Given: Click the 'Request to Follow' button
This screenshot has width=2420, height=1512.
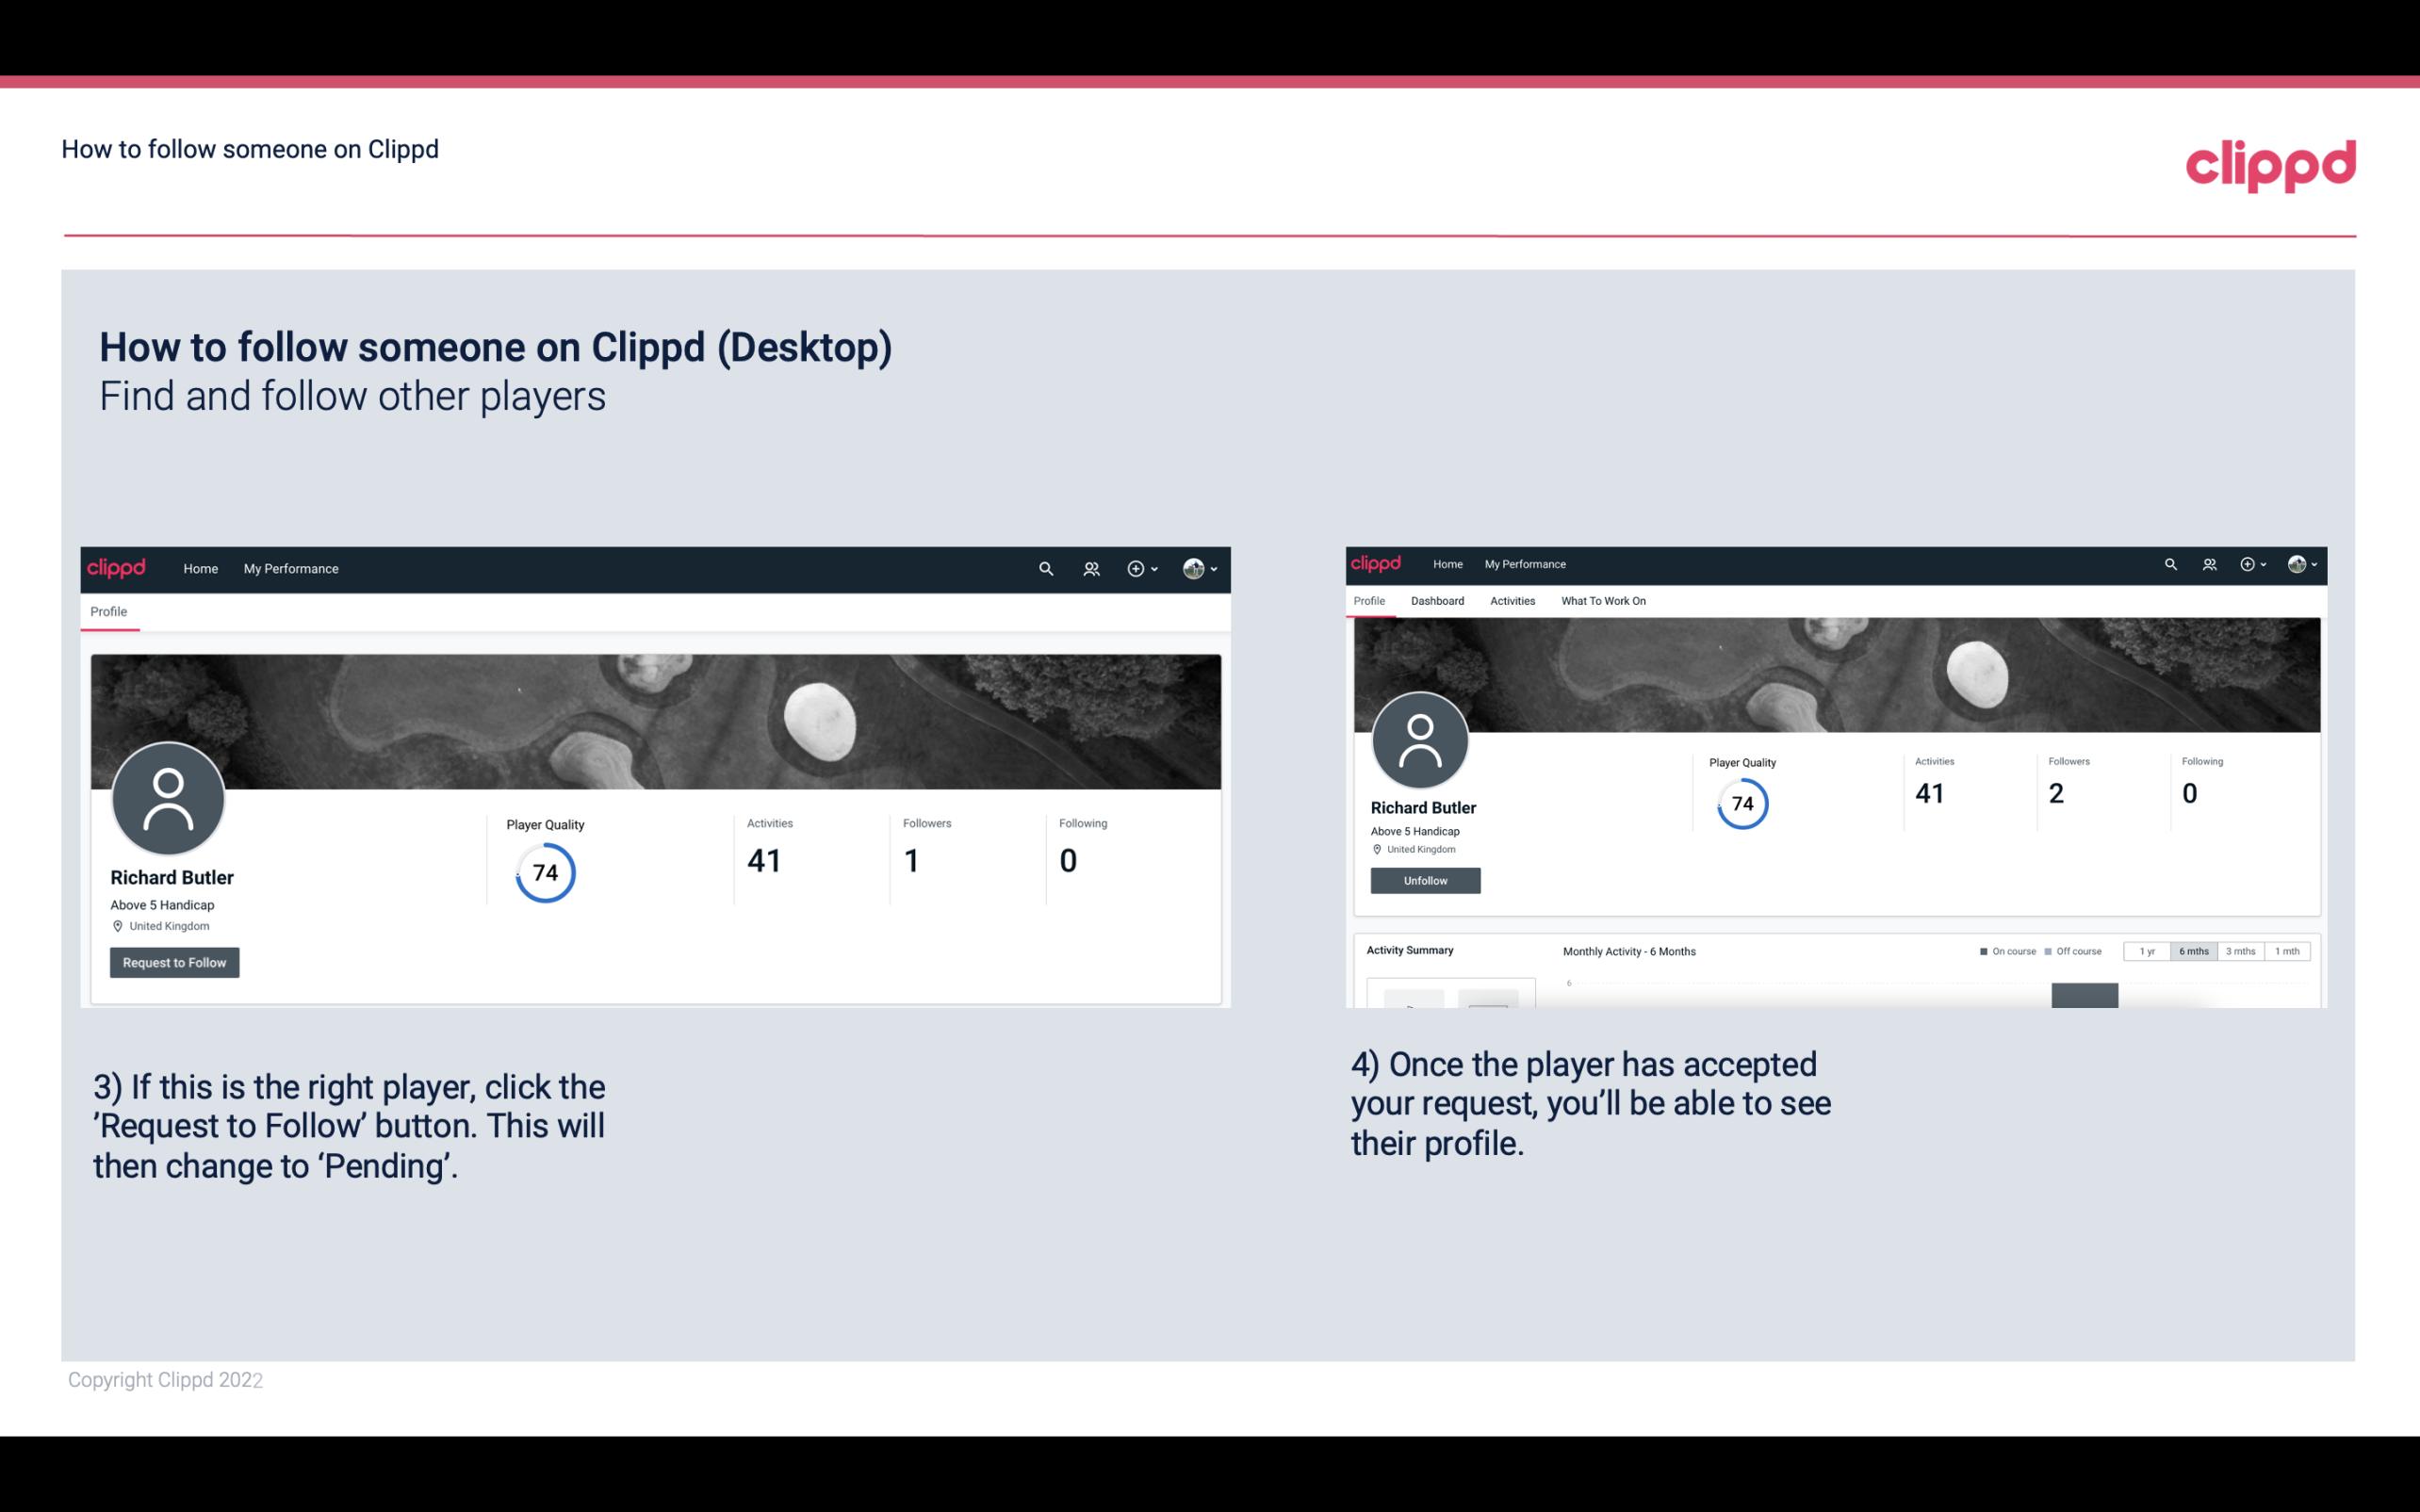Looking at the screenshot, I should [174, 962].
